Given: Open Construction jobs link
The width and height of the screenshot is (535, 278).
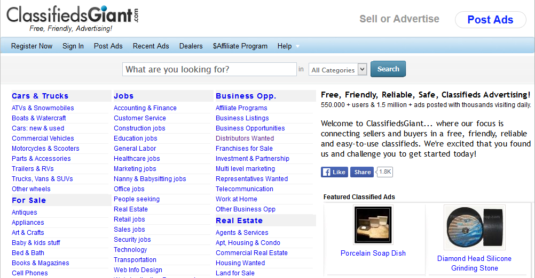Looking at the screenshot, I should pos(139,128).
